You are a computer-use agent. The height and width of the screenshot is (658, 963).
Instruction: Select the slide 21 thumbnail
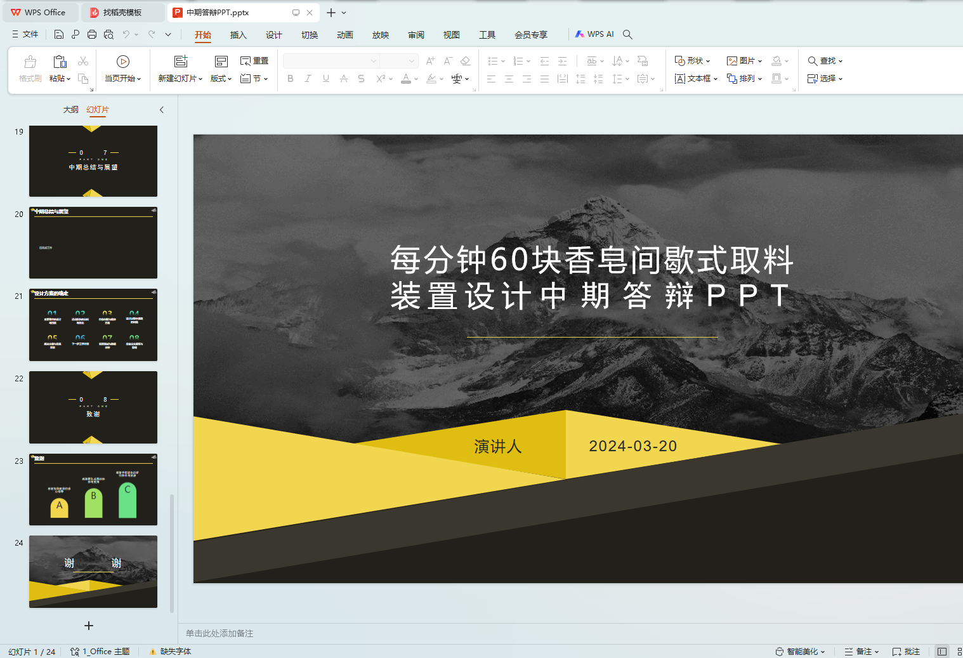click(x=93, y=325)
